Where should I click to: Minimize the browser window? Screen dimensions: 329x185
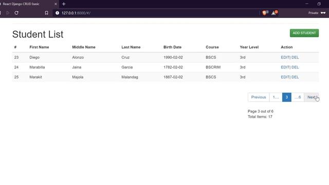307,4
